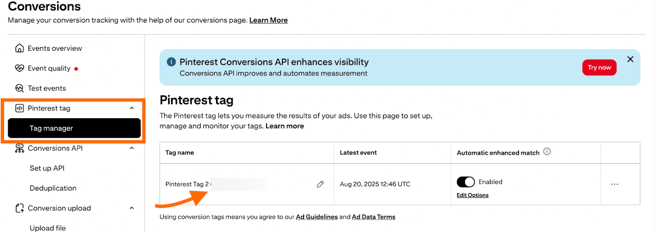Open Set up API sidebar item
The image size is (655, 232).
47,168
